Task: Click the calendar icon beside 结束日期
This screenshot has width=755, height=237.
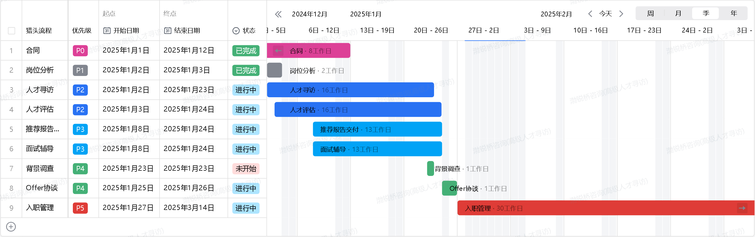Action: (x=168, y=31)
